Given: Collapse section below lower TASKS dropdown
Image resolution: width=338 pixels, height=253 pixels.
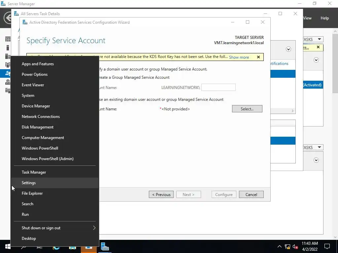Looking at the screenshot, I should pyautogui.click(x=316, y=160).
